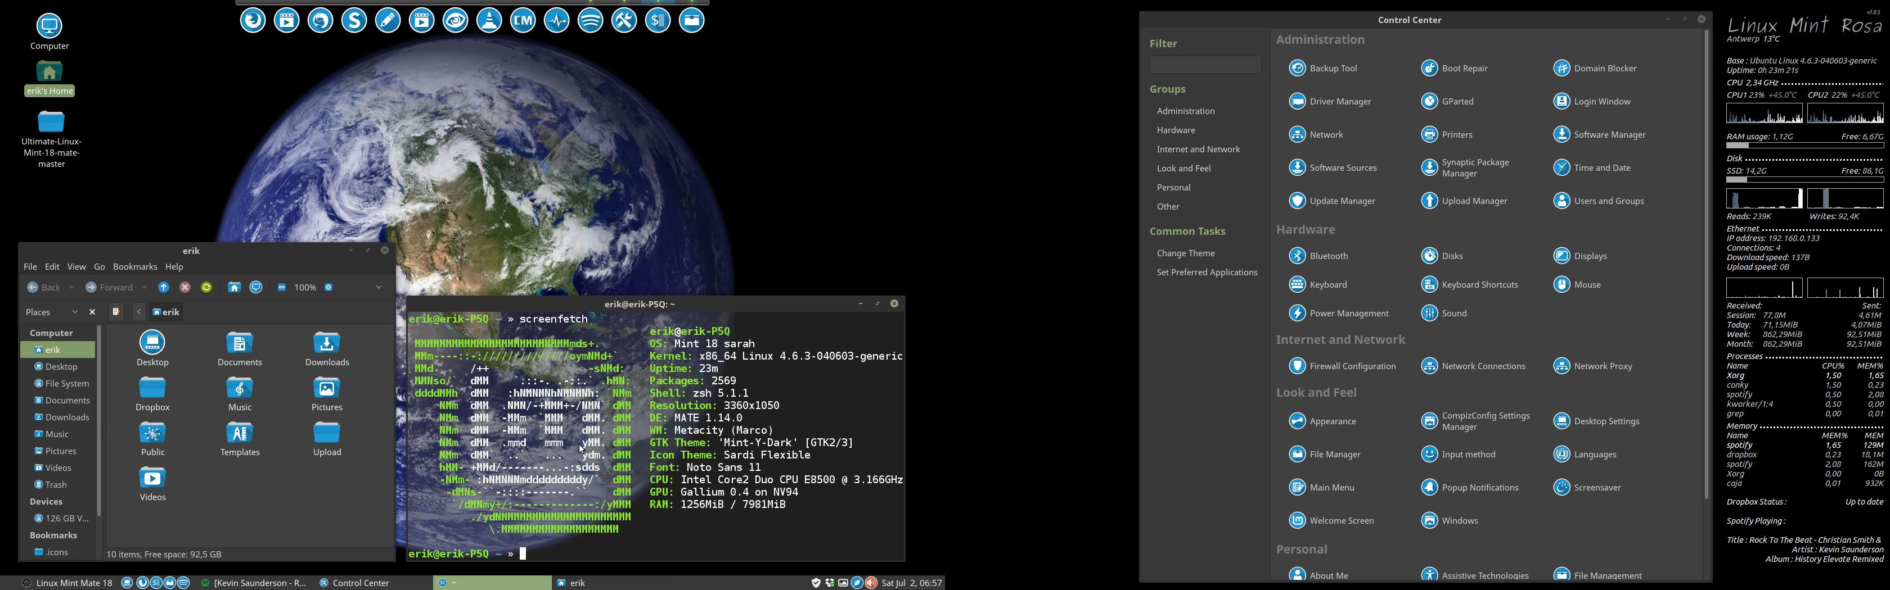1890x590 pixels.
Task: Expand the file manager toolbar overflow chevron
Action: click(379, 287)
